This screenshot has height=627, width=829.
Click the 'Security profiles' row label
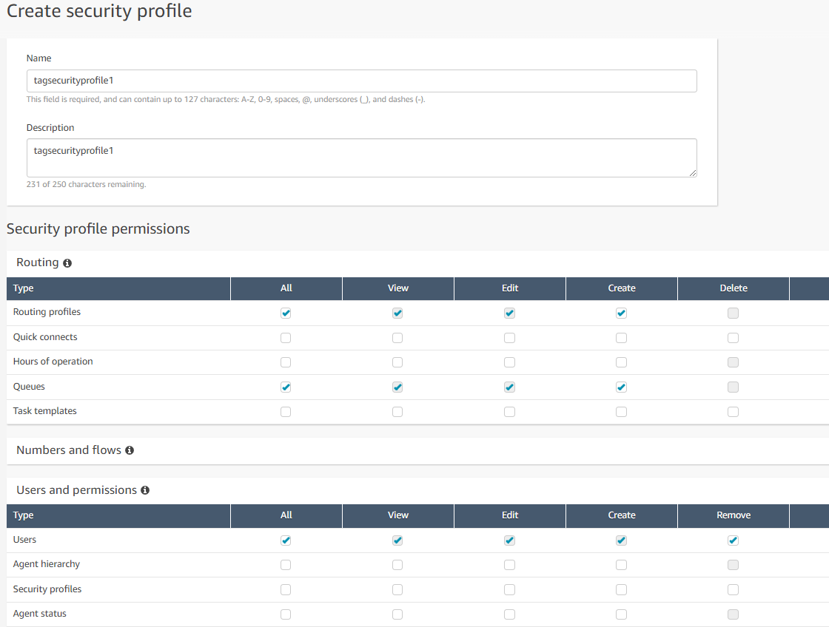(x=47, y=589)
